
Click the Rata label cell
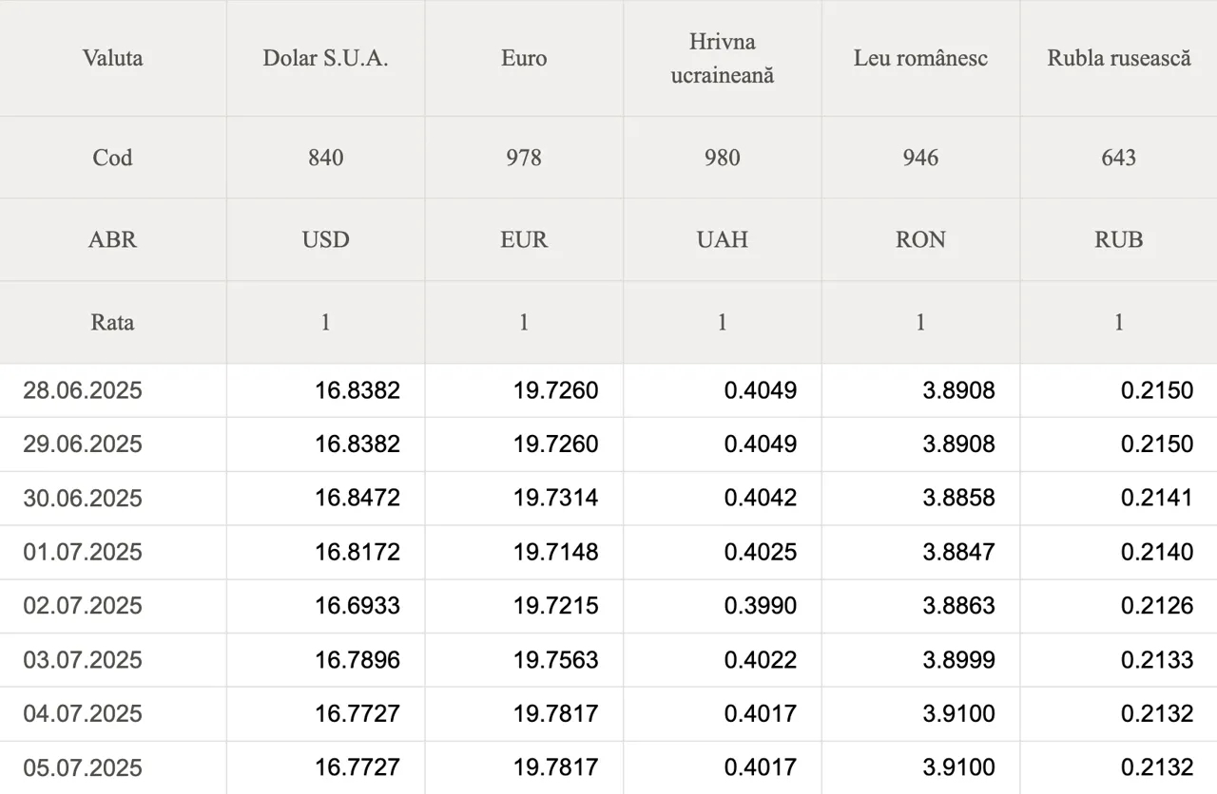(x=112, y=322)
